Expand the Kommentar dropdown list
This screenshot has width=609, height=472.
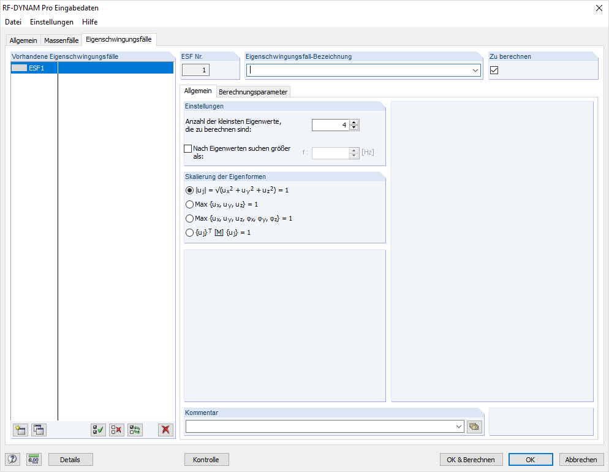[458, 426]
